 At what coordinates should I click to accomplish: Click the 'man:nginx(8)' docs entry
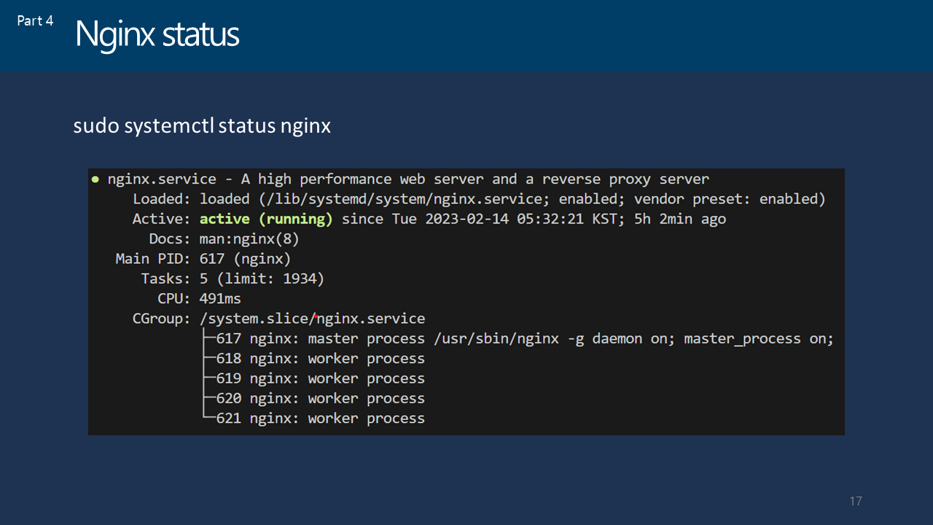[249, 239]
